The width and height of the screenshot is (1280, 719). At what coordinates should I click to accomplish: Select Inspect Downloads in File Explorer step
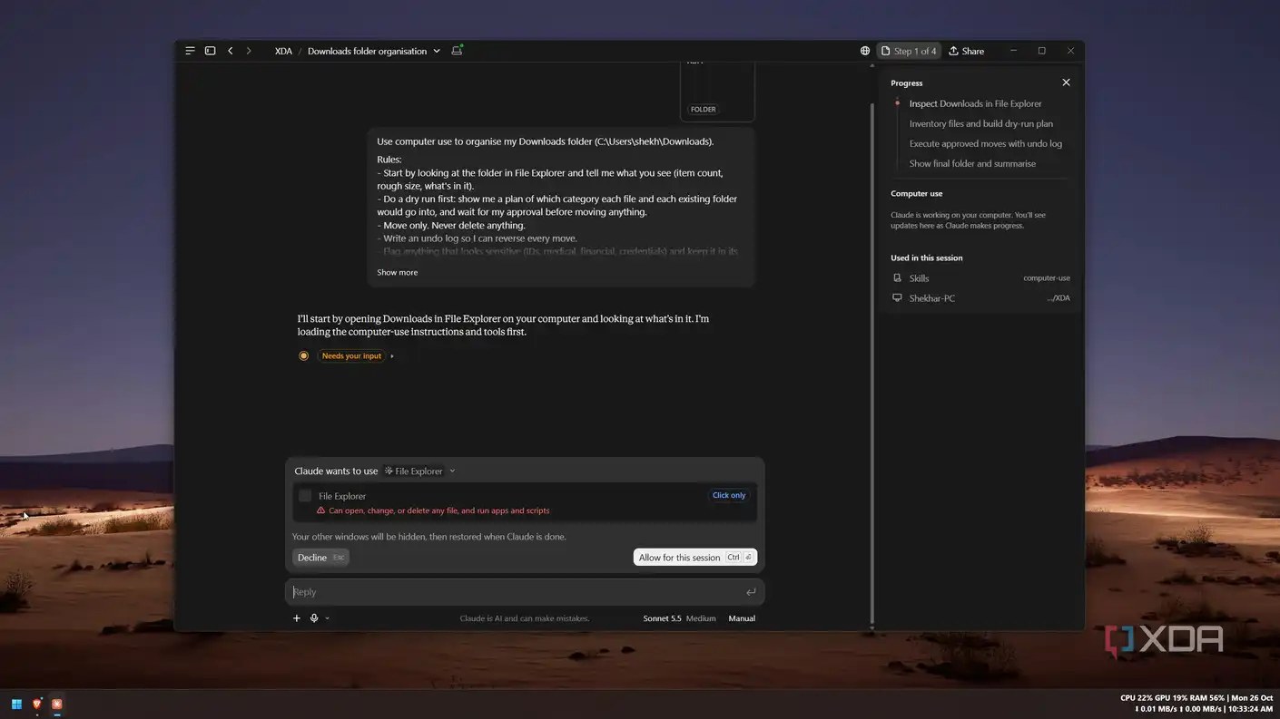(975, 103)
